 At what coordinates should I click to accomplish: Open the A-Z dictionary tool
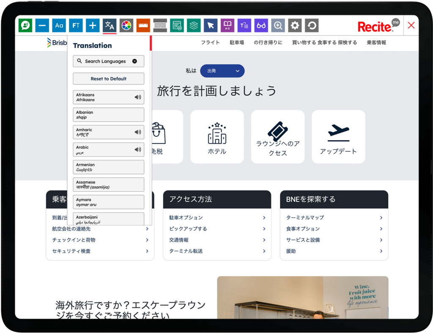pos(227,25)
